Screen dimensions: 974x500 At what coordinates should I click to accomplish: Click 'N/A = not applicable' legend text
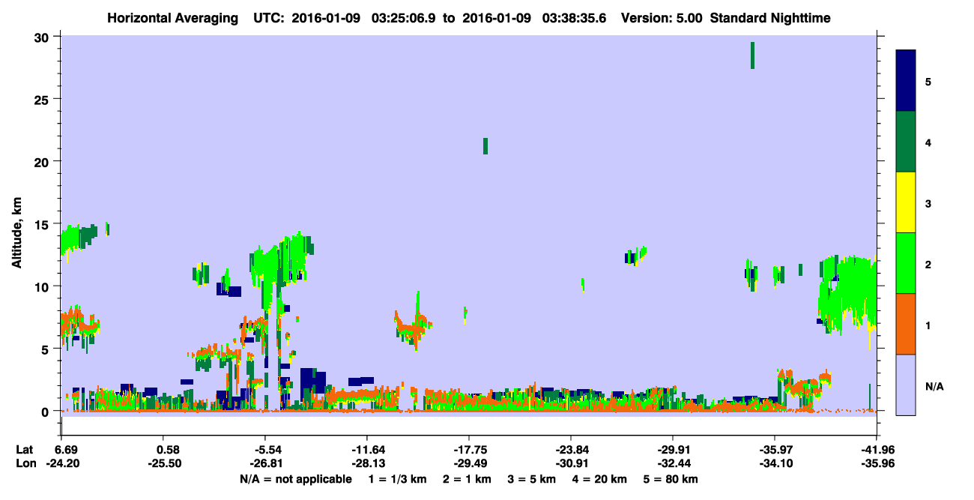point(295,479)
